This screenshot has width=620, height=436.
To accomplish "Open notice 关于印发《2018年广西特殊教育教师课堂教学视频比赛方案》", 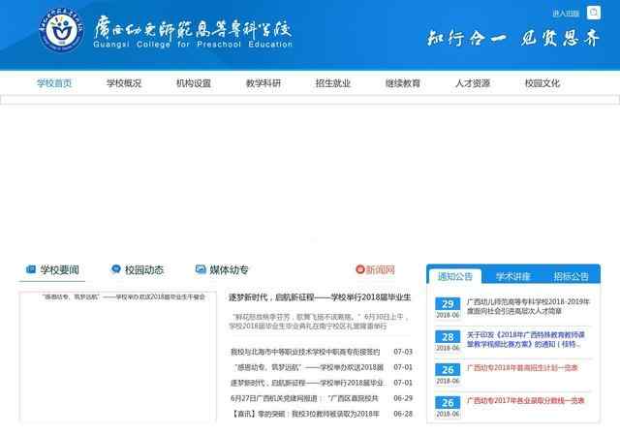I will (525, 339).
